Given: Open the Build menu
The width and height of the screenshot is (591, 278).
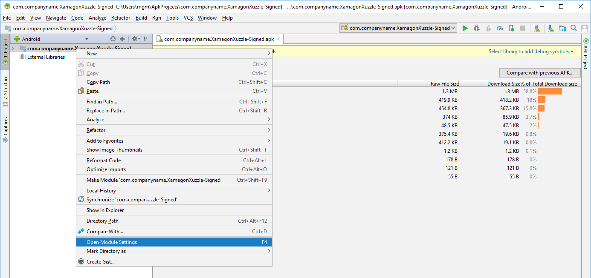Looking at the screenshot, I should 141,18.
